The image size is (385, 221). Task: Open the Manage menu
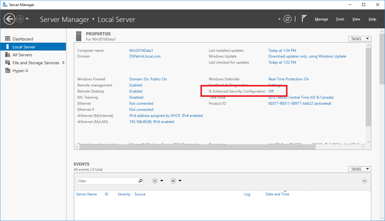(321, 19)
